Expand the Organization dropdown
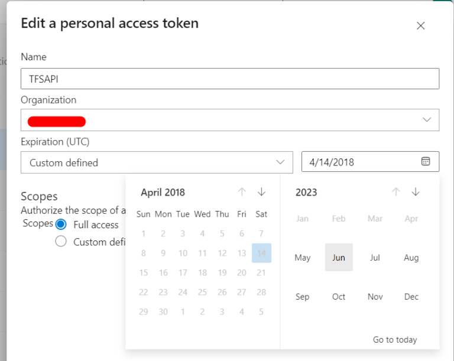This screenshot has width=454, height=361. [427, 120]
